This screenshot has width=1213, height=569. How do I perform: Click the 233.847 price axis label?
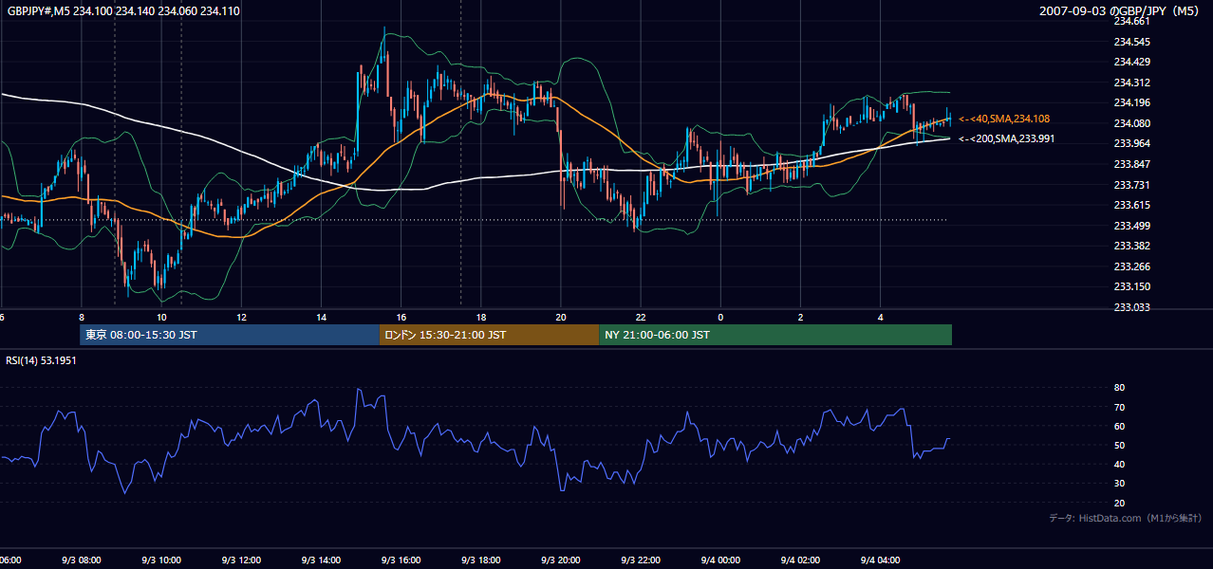point(1131,164)
